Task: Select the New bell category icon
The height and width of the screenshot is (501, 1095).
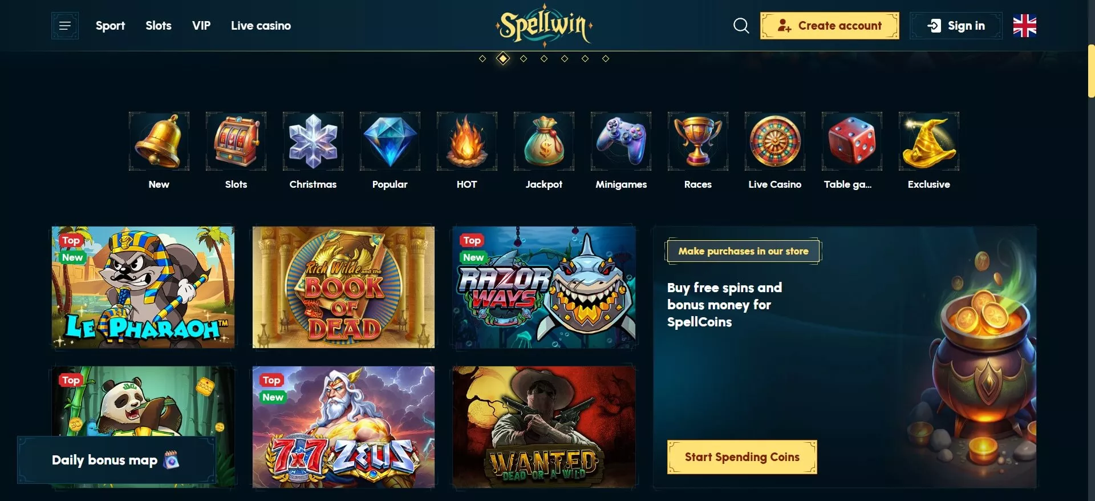Action: (159, 142)
